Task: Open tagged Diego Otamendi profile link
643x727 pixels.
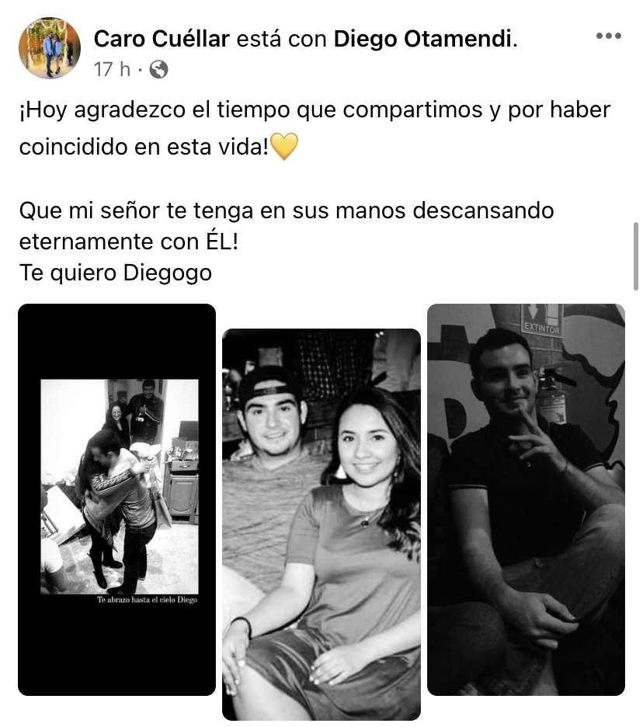Action: (422, 39)
